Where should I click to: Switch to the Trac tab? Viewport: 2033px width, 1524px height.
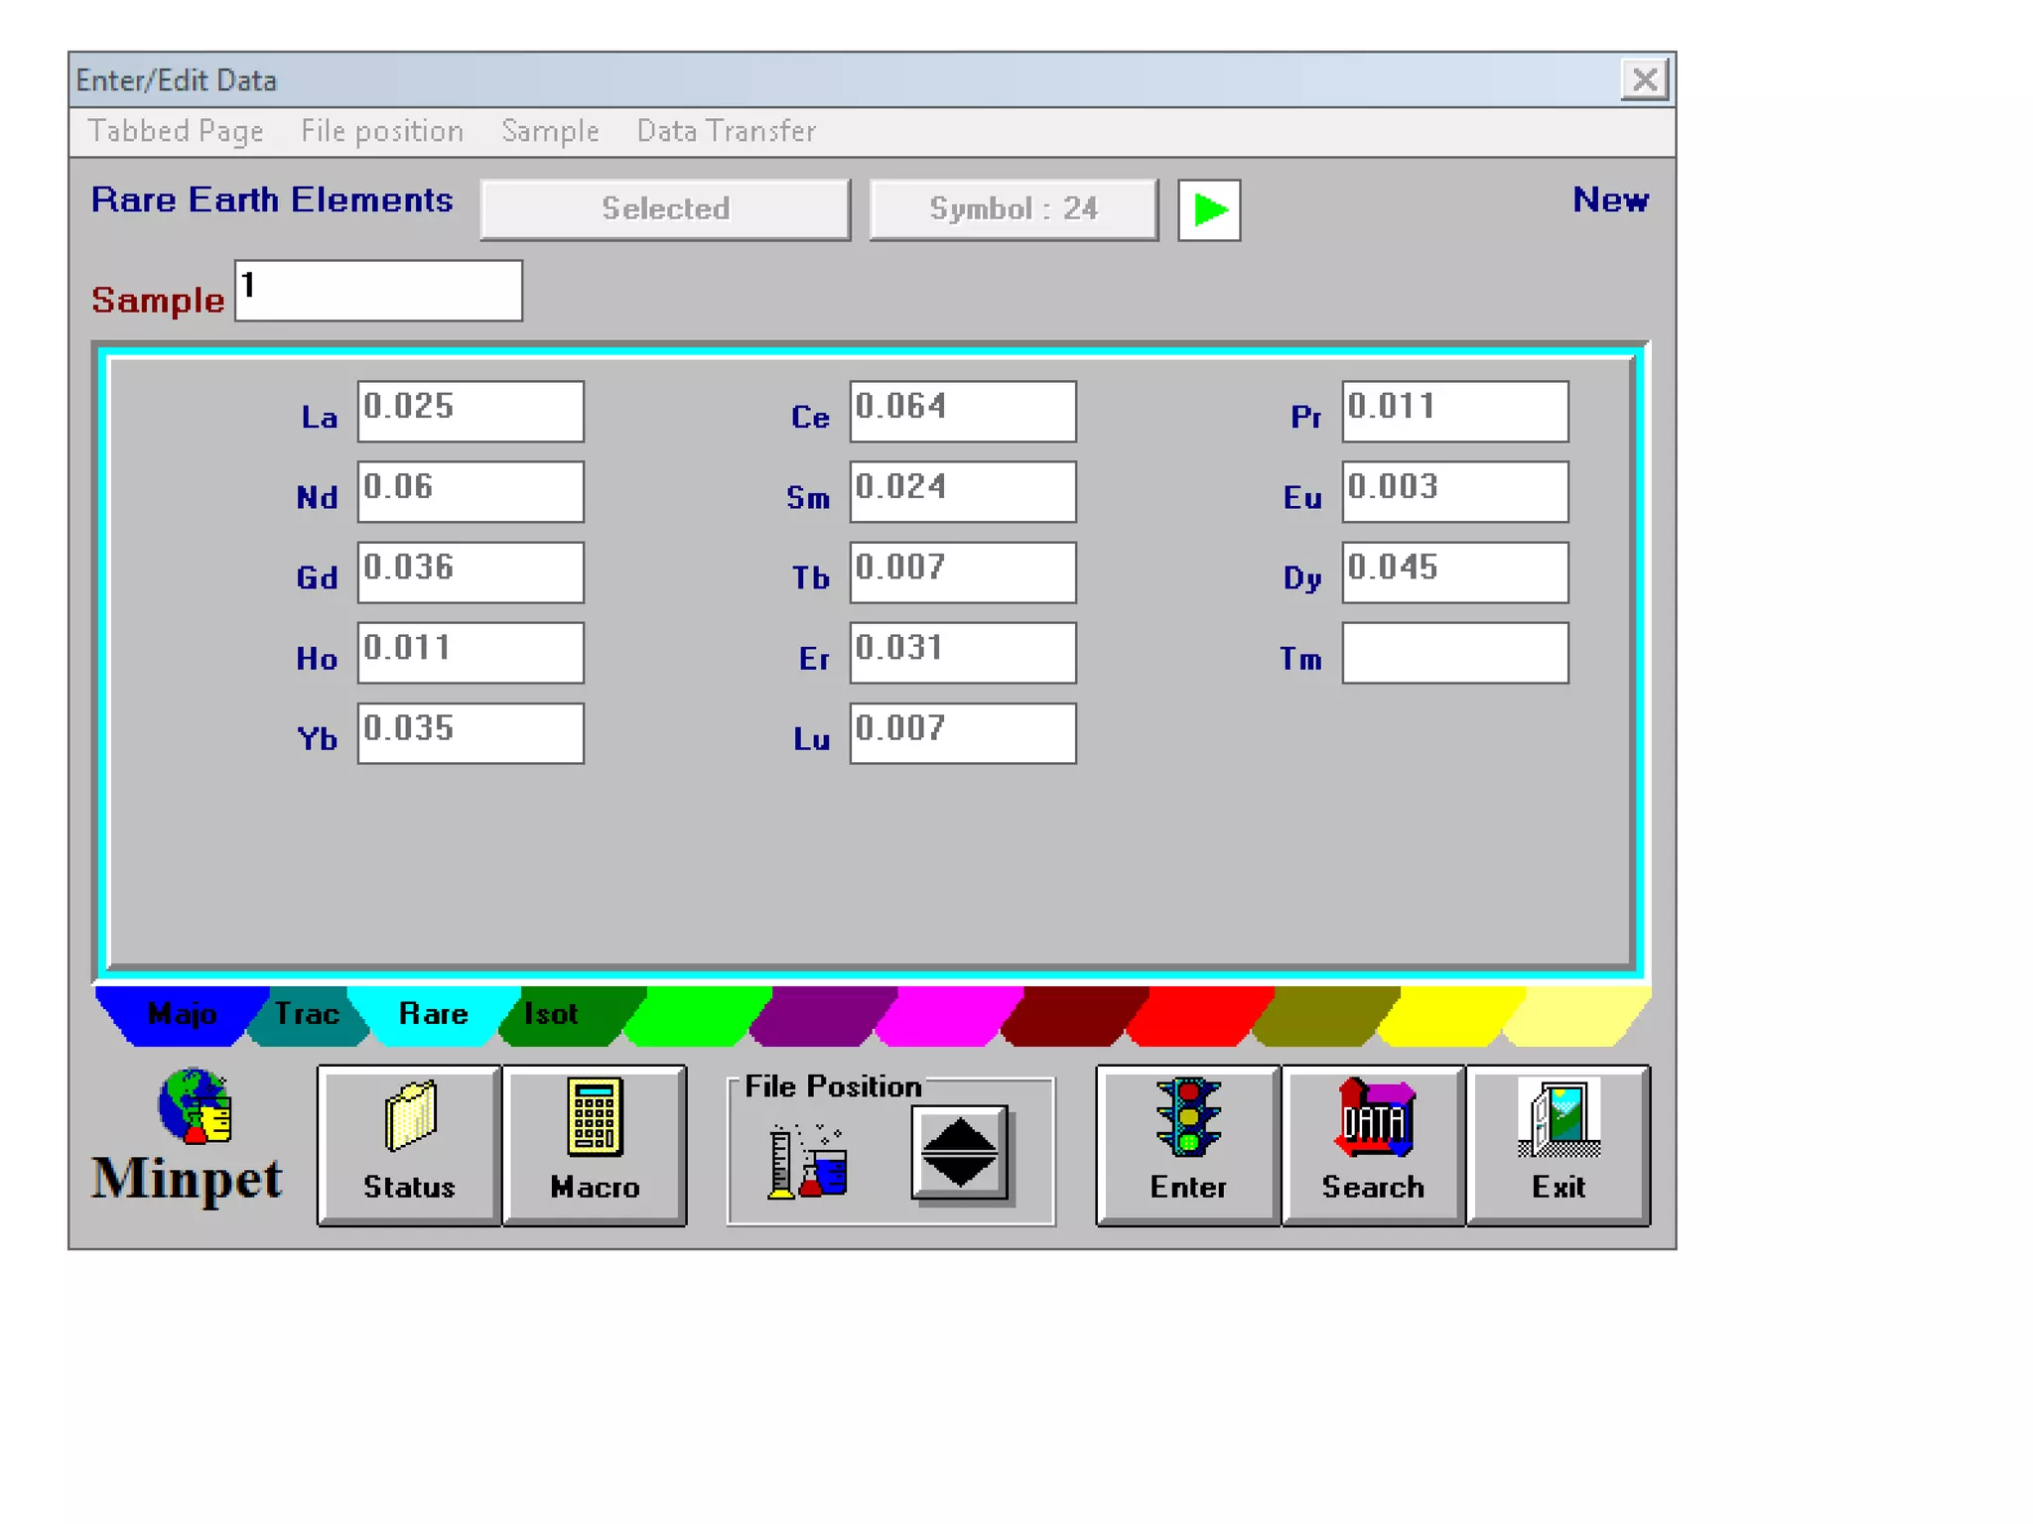307,1014
